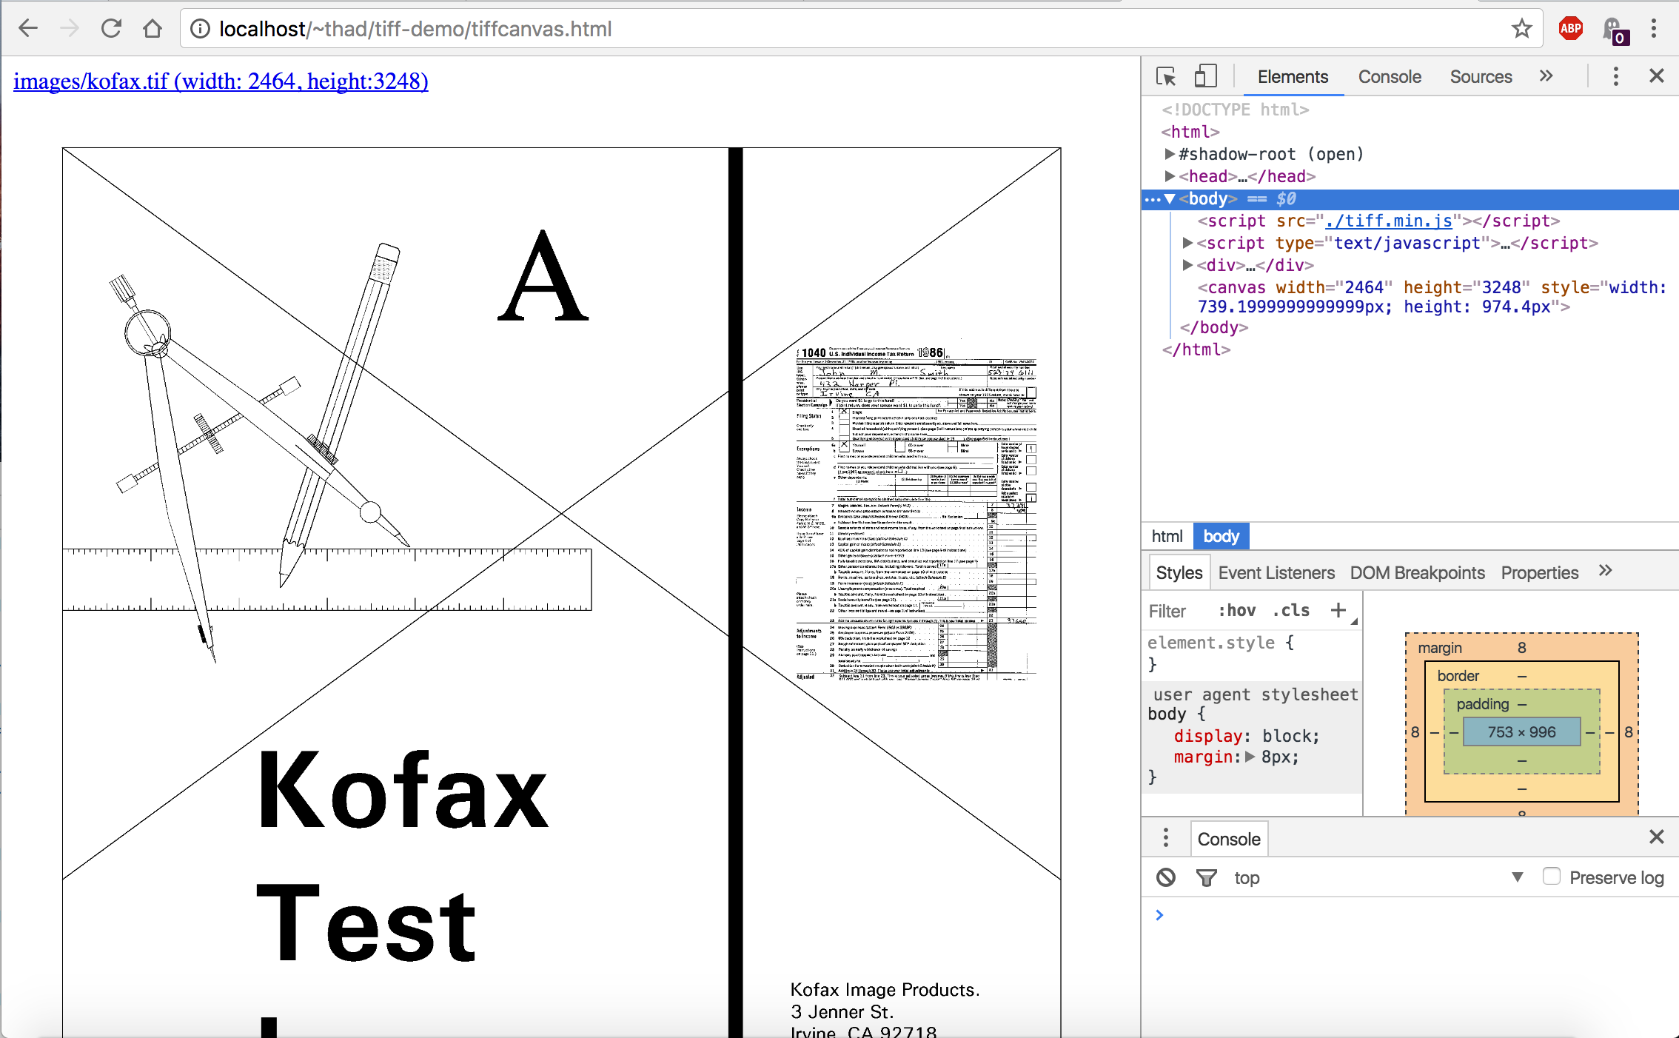Open the Chrome three-dot menu
Image resolution: width=1679 pixels, height=1038 pixels.
[x=1654, y=29]
